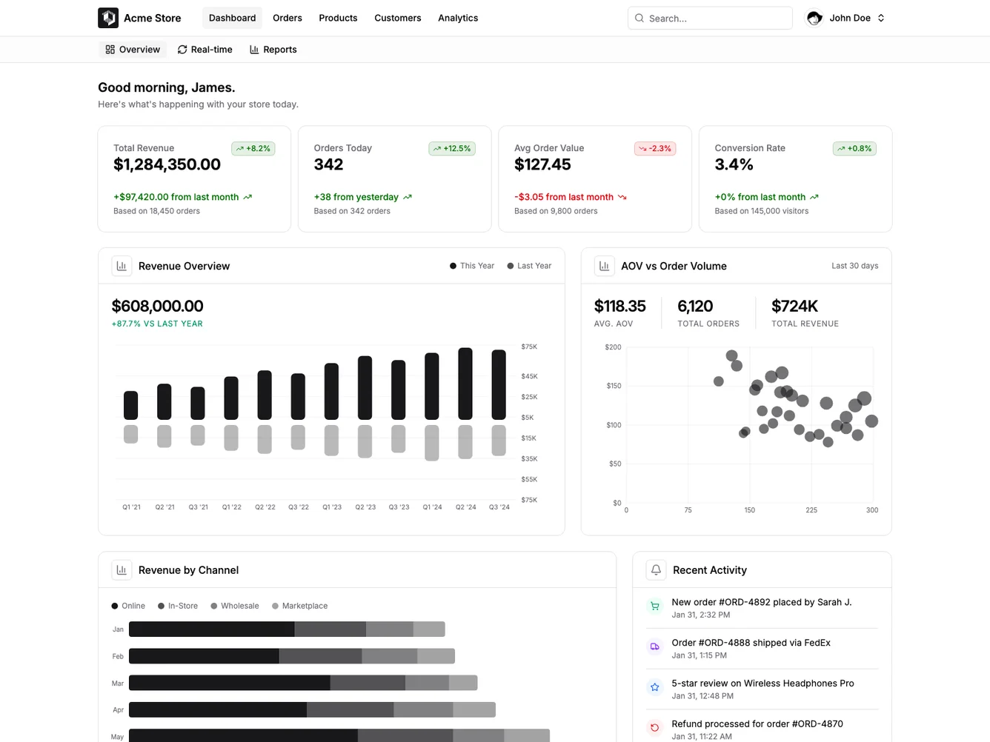Click the chart icon beside AOV vs Order Volume
Screen dimensions: 990x742
pyautogui.click(x=604, y=266)
